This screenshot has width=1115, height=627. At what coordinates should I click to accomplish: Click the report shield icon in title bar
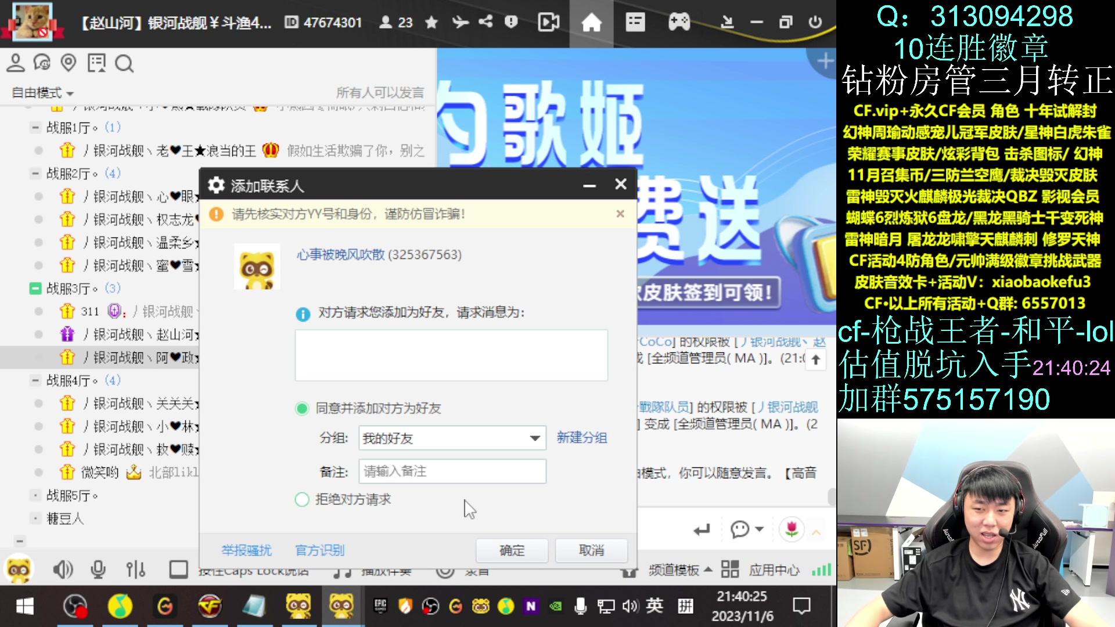click(x=511, y=22)
